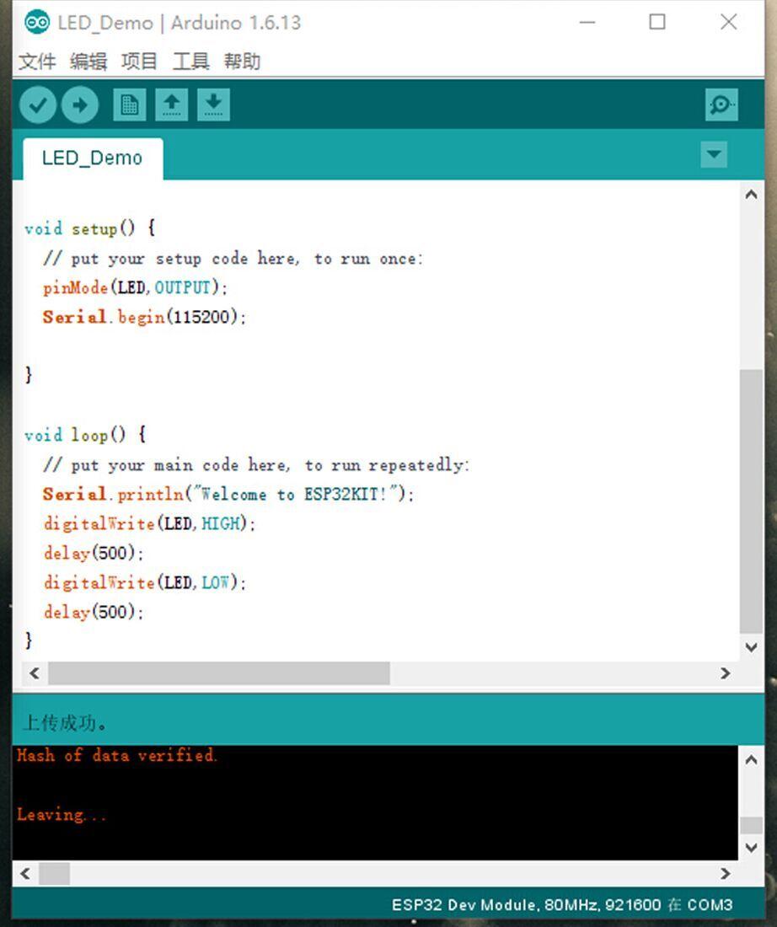Save the sketch with Save icon
The image size is (777, 927).
(213, 105)
